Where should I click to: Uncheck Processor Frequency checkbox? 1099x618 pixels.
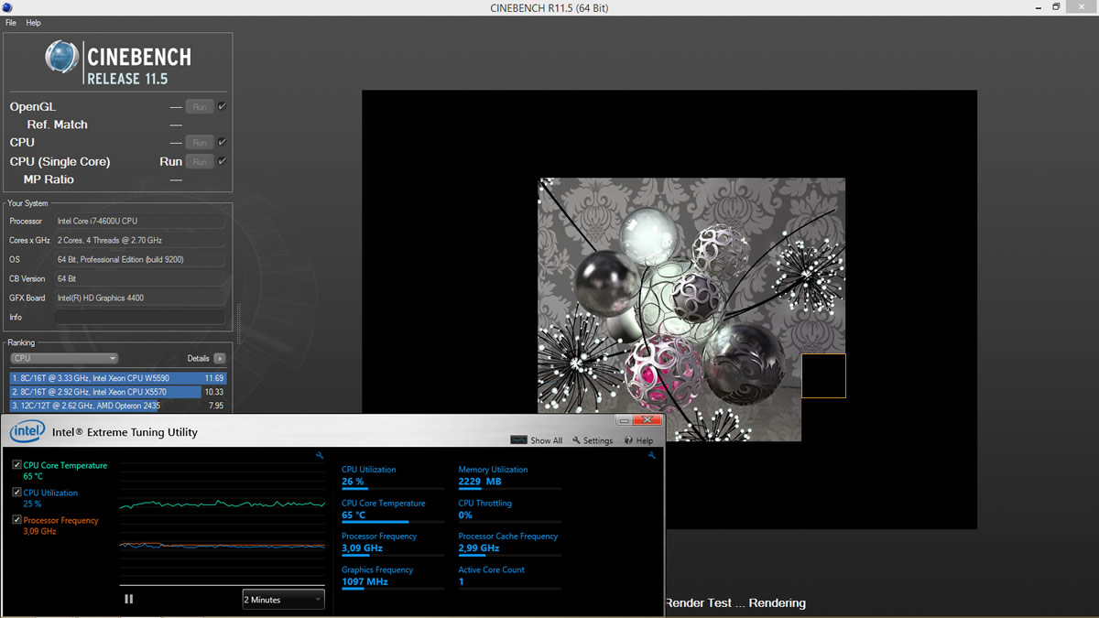click(17, 520)
